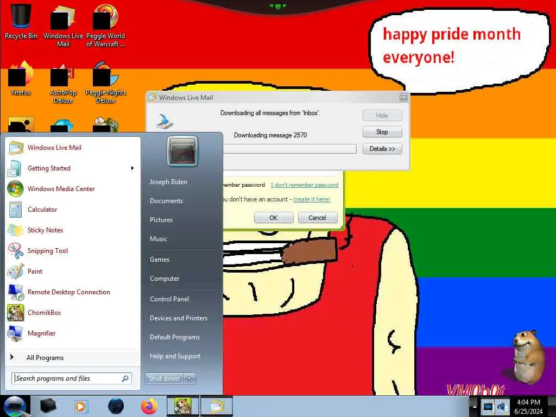Open Peggle World of Warcraft desktop icon

click(105, 25)
